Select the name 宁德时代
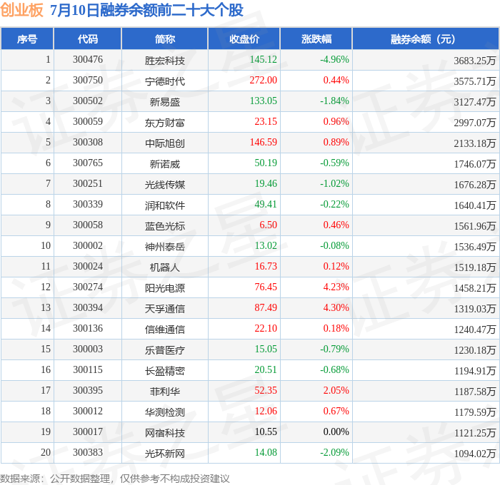This screenshot has width=500, height=485. (x=165, y=81)
